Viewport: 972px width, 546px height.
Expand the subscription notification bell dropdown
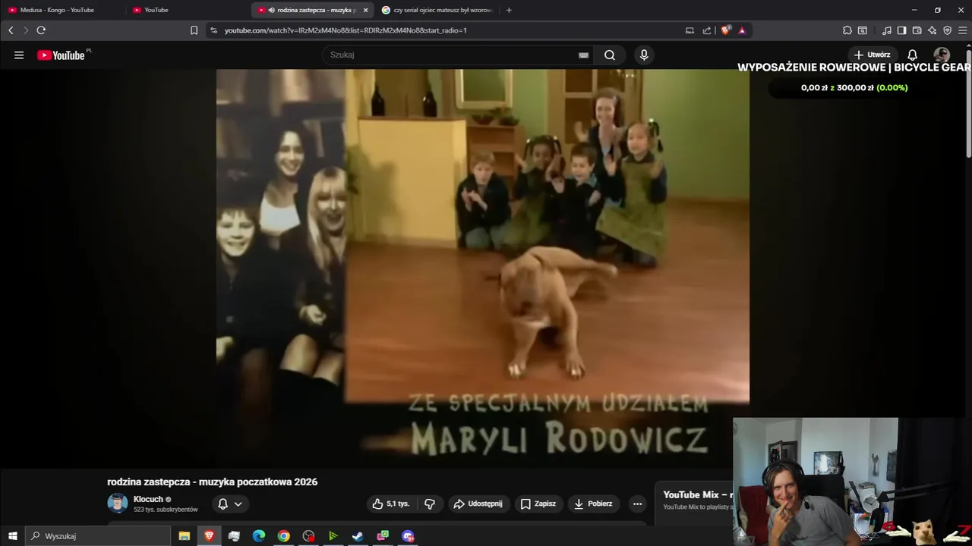click(x=229, y=504)
